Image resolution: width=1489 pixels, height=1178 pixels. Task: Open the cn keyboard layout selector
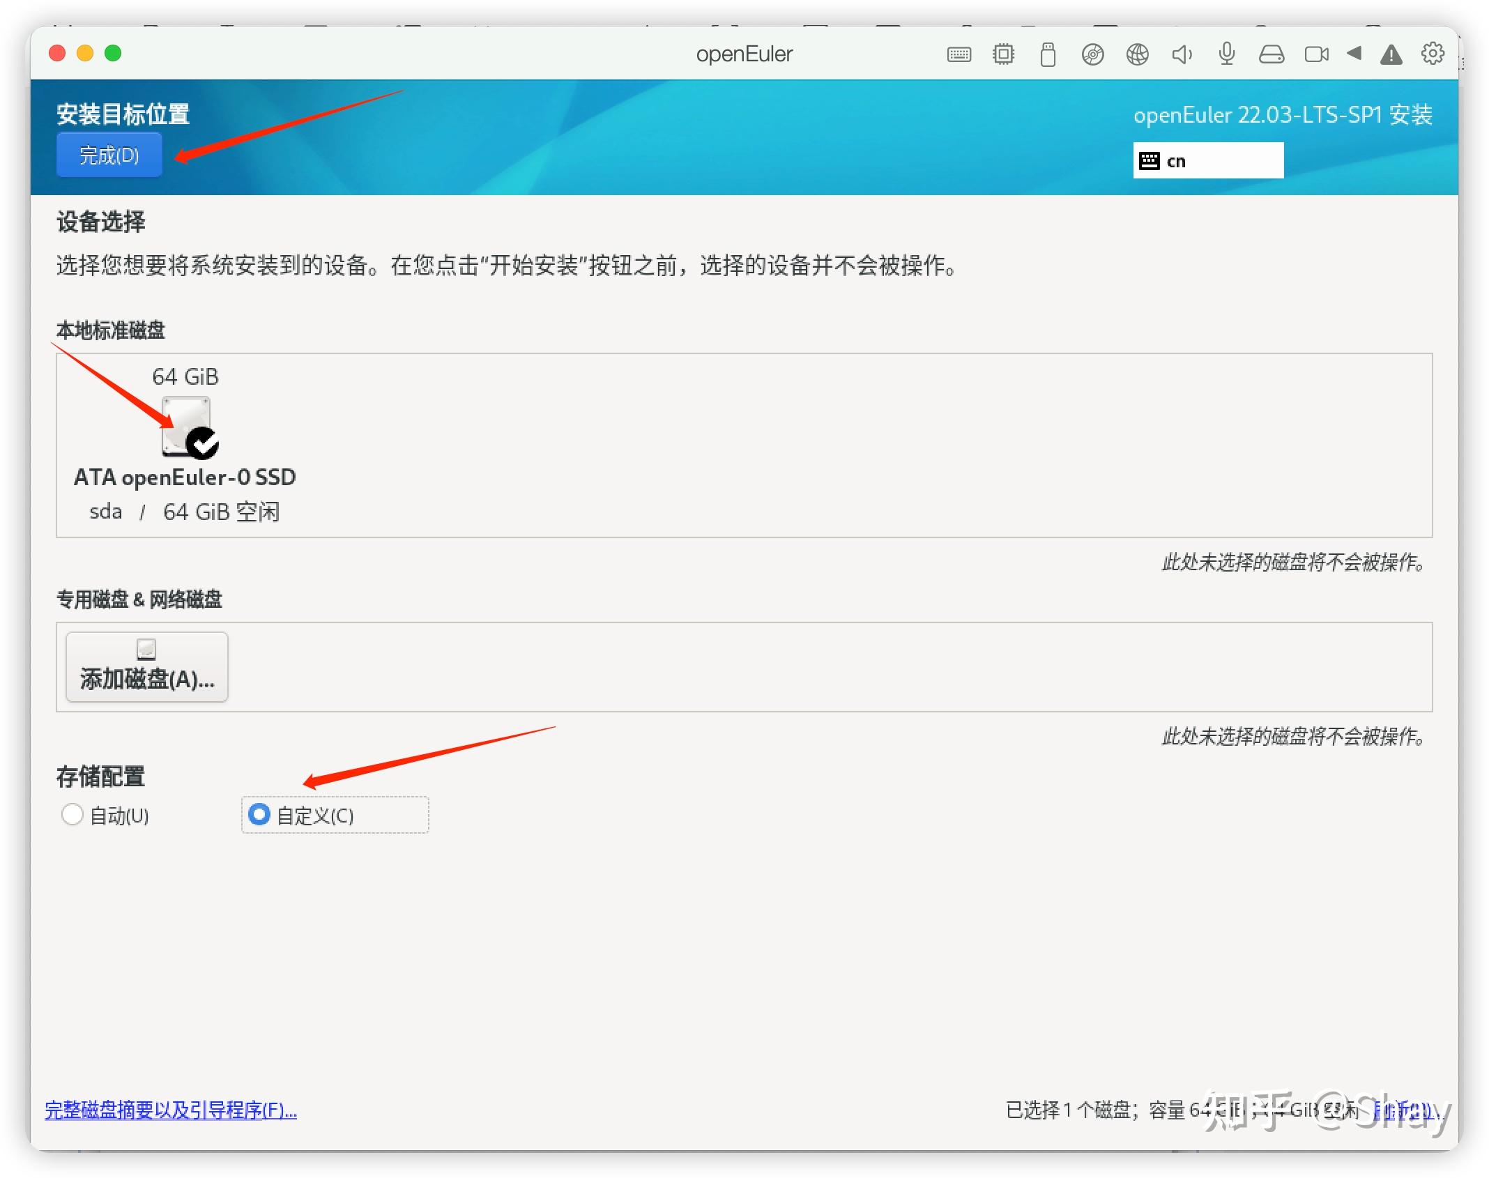tap(1208, 160)
